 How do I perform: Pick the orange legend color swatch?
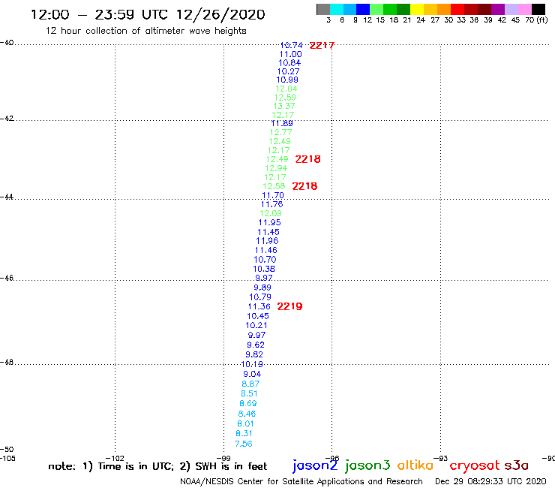pyautogui.click(x=444, y=9)
